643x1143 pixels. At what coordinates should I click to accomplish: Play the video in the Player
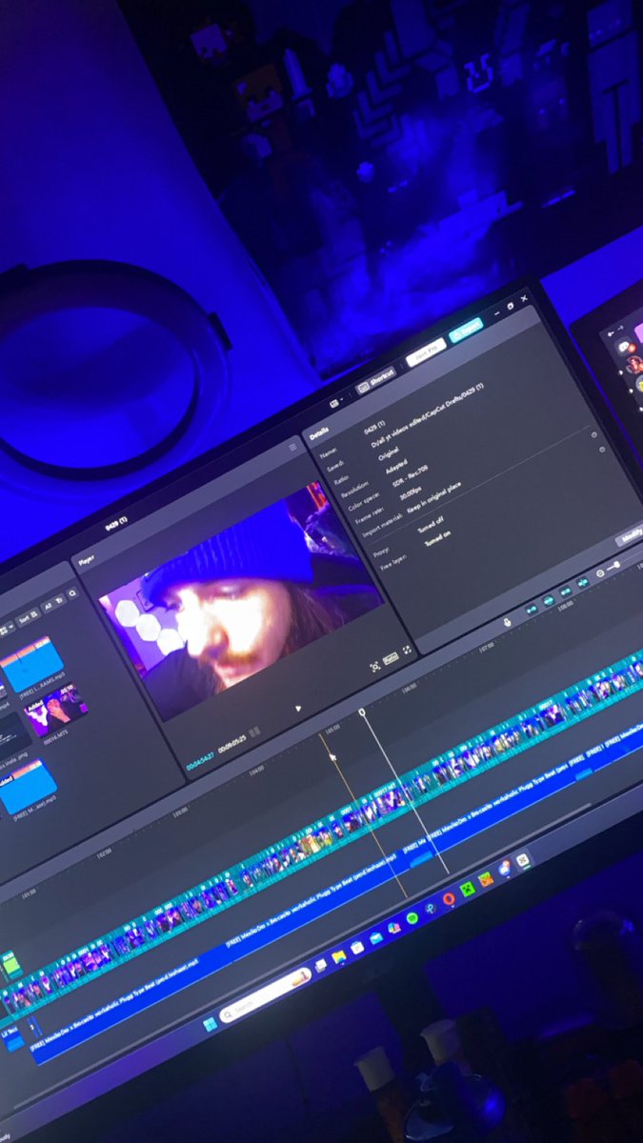(298, 708)
